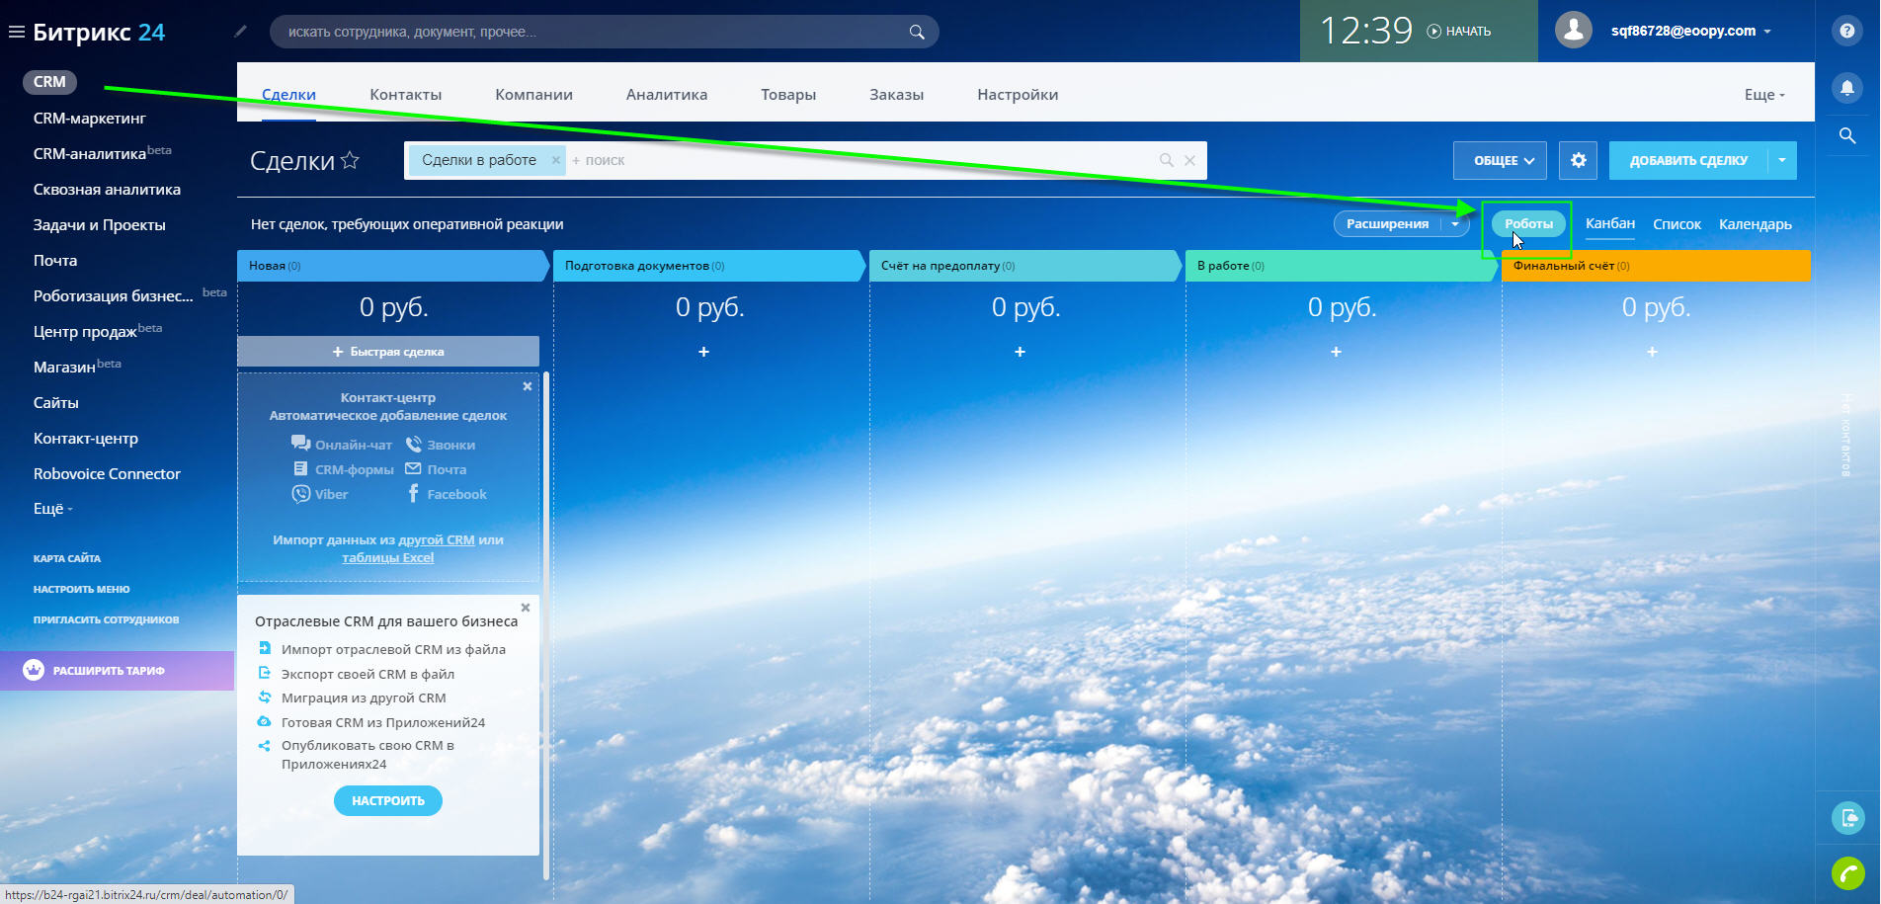This screenshot has width=1881, height=904.
Task: Click the filter search magnifier icon
Action: [1167, 160]
